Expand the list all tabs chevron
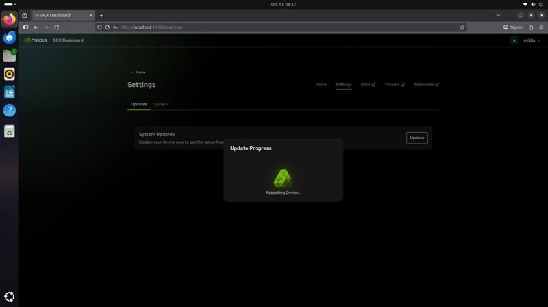 498,15
